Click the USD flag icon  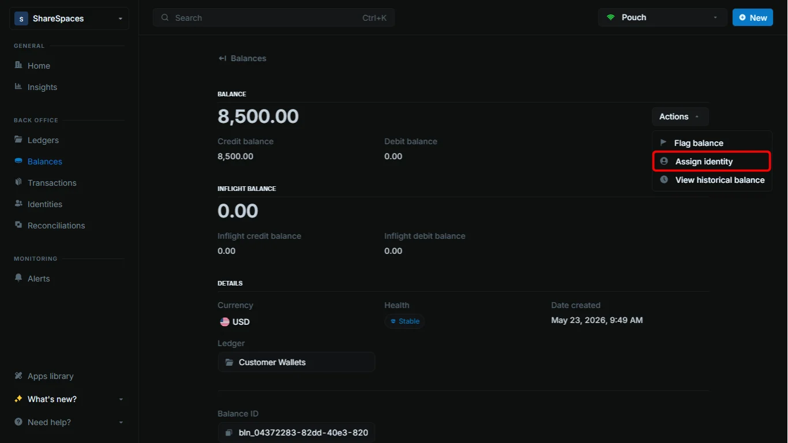(225, 322)
